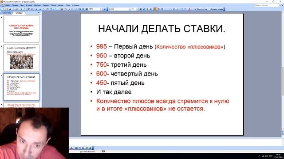This screenshot has width=284, height=159.
Task: Select slide 3 thumbnail НАЧАЛИ ДЕЛАТЬ СТАВКИ
Action: point(21,87)
